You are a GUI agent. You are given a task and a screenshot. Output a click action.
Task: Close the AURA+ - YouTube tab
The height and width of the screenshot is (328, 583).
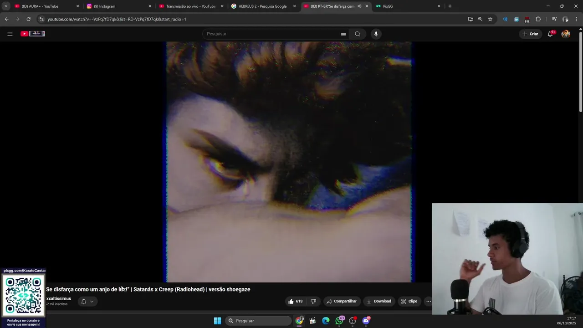[77, 6]
